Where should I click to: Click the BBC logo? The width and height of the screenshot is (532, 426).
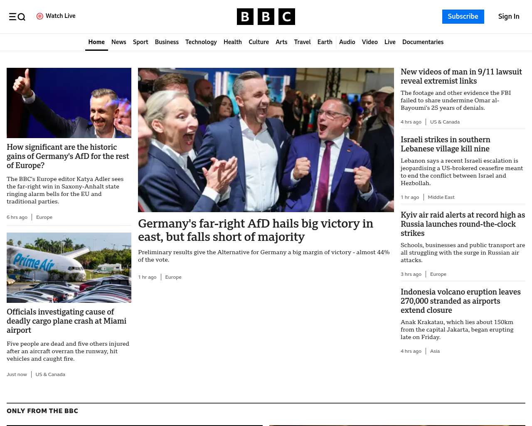tap(266, 17)
